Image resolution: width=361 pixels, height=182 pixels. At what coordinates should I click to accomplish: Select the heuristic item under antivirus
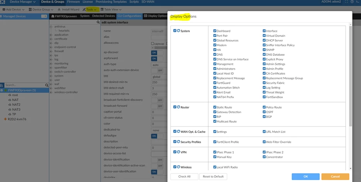click(64, 31)
